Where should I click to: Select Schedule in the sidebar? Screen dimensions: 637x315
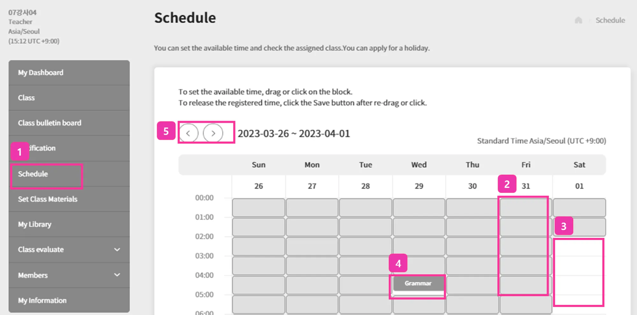33,174
